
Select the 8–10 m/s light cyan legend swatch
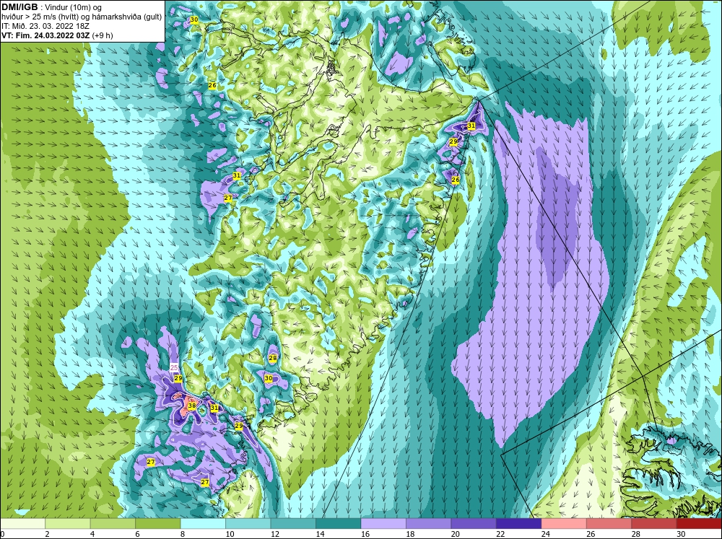pyautogui.click(x=203, y=523)
